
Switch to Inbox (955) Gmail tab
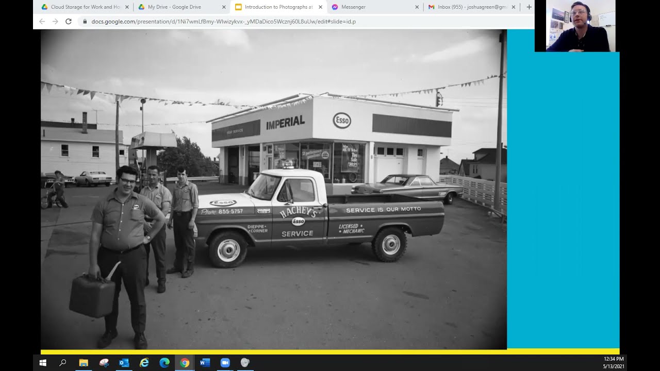pos(472,7)
